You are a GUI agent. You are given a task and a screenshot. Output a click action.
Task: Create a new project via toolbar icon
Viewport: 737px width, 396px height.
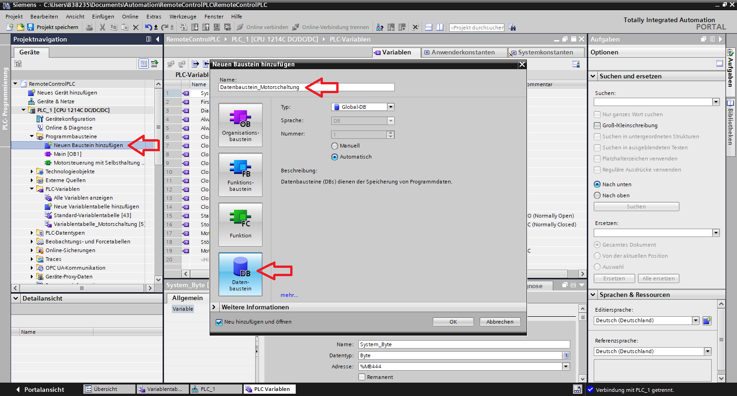pyautogui.click(x=10, y=27)
